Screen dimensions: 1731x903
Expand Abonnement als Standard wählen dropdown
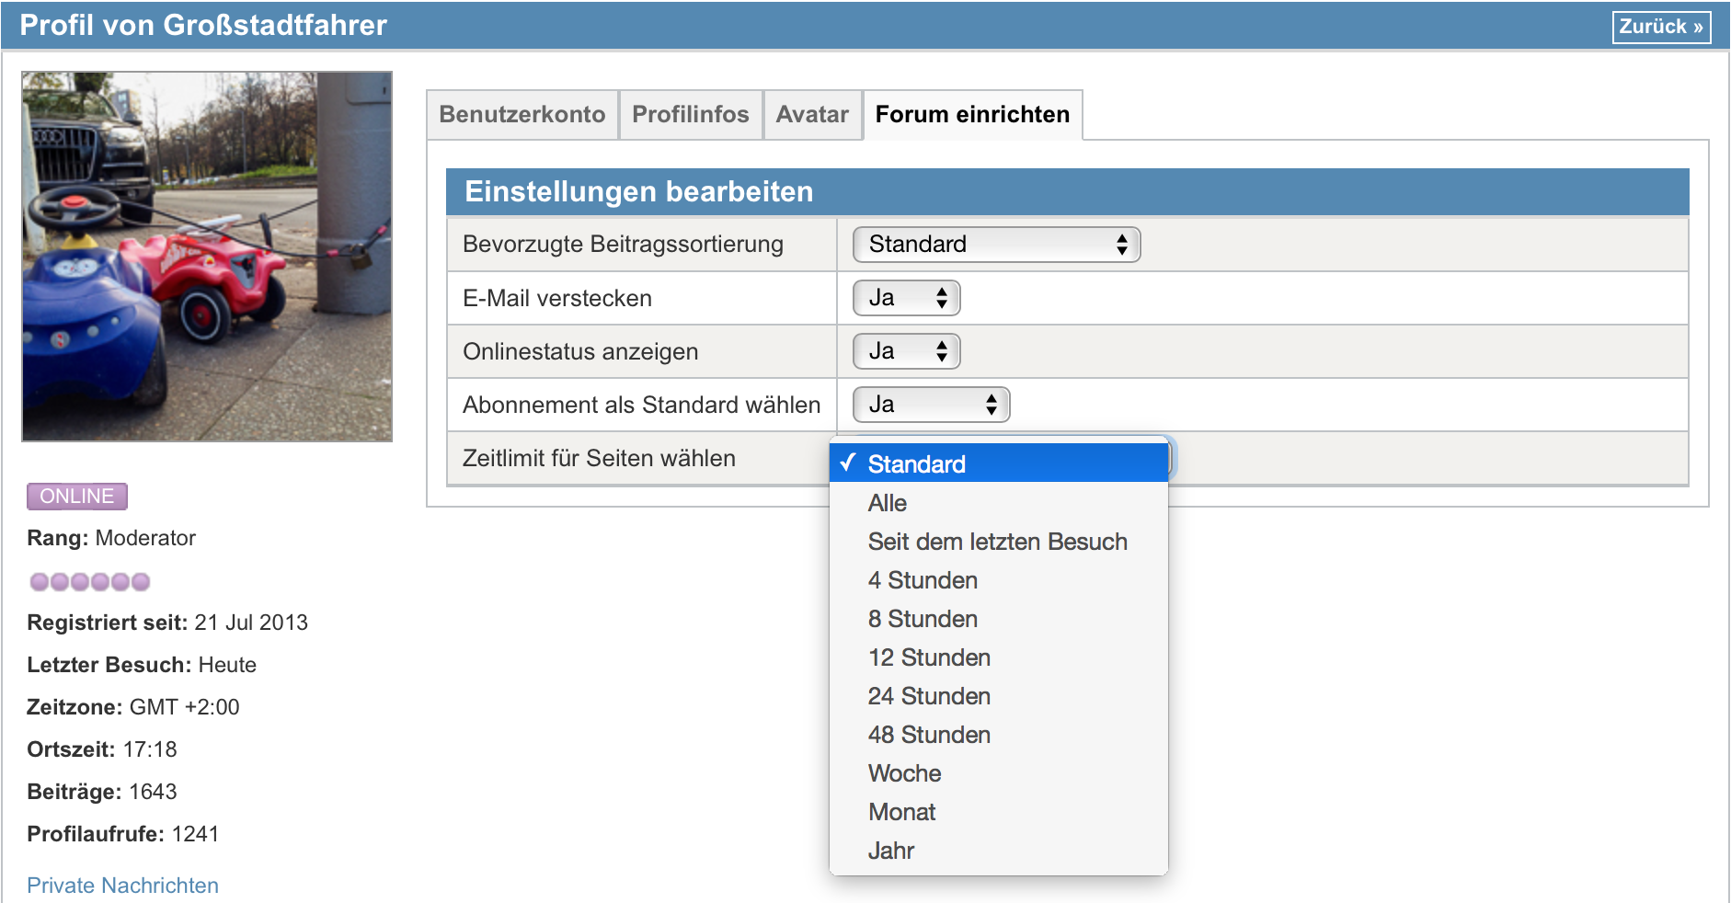pos(931,405)
